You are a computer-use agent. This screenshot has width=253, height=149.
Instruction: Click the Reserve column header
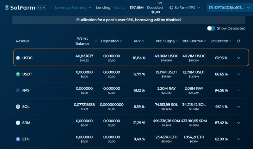(x=22, y=41)
